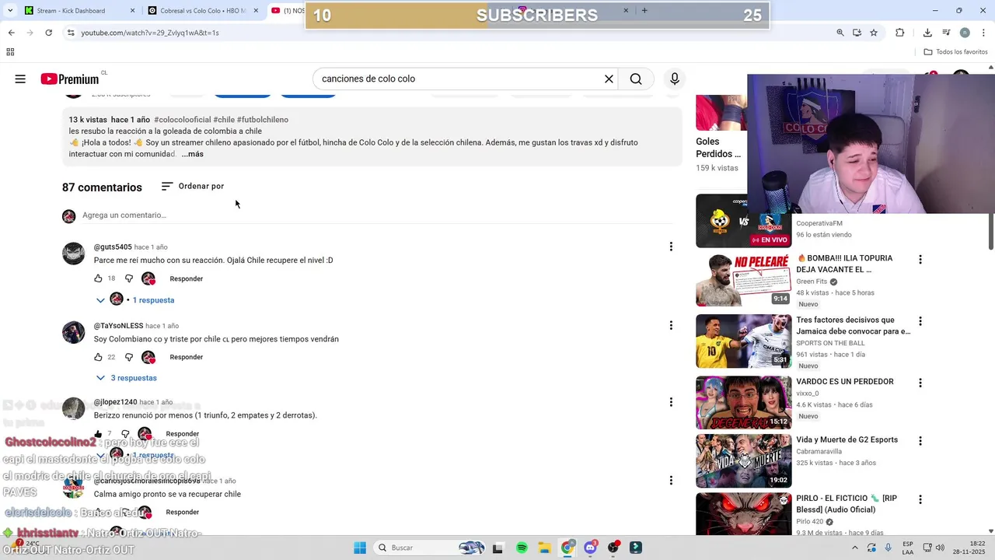Reload the page
Viewport: 995px width, 560px height.
(48, 33)
